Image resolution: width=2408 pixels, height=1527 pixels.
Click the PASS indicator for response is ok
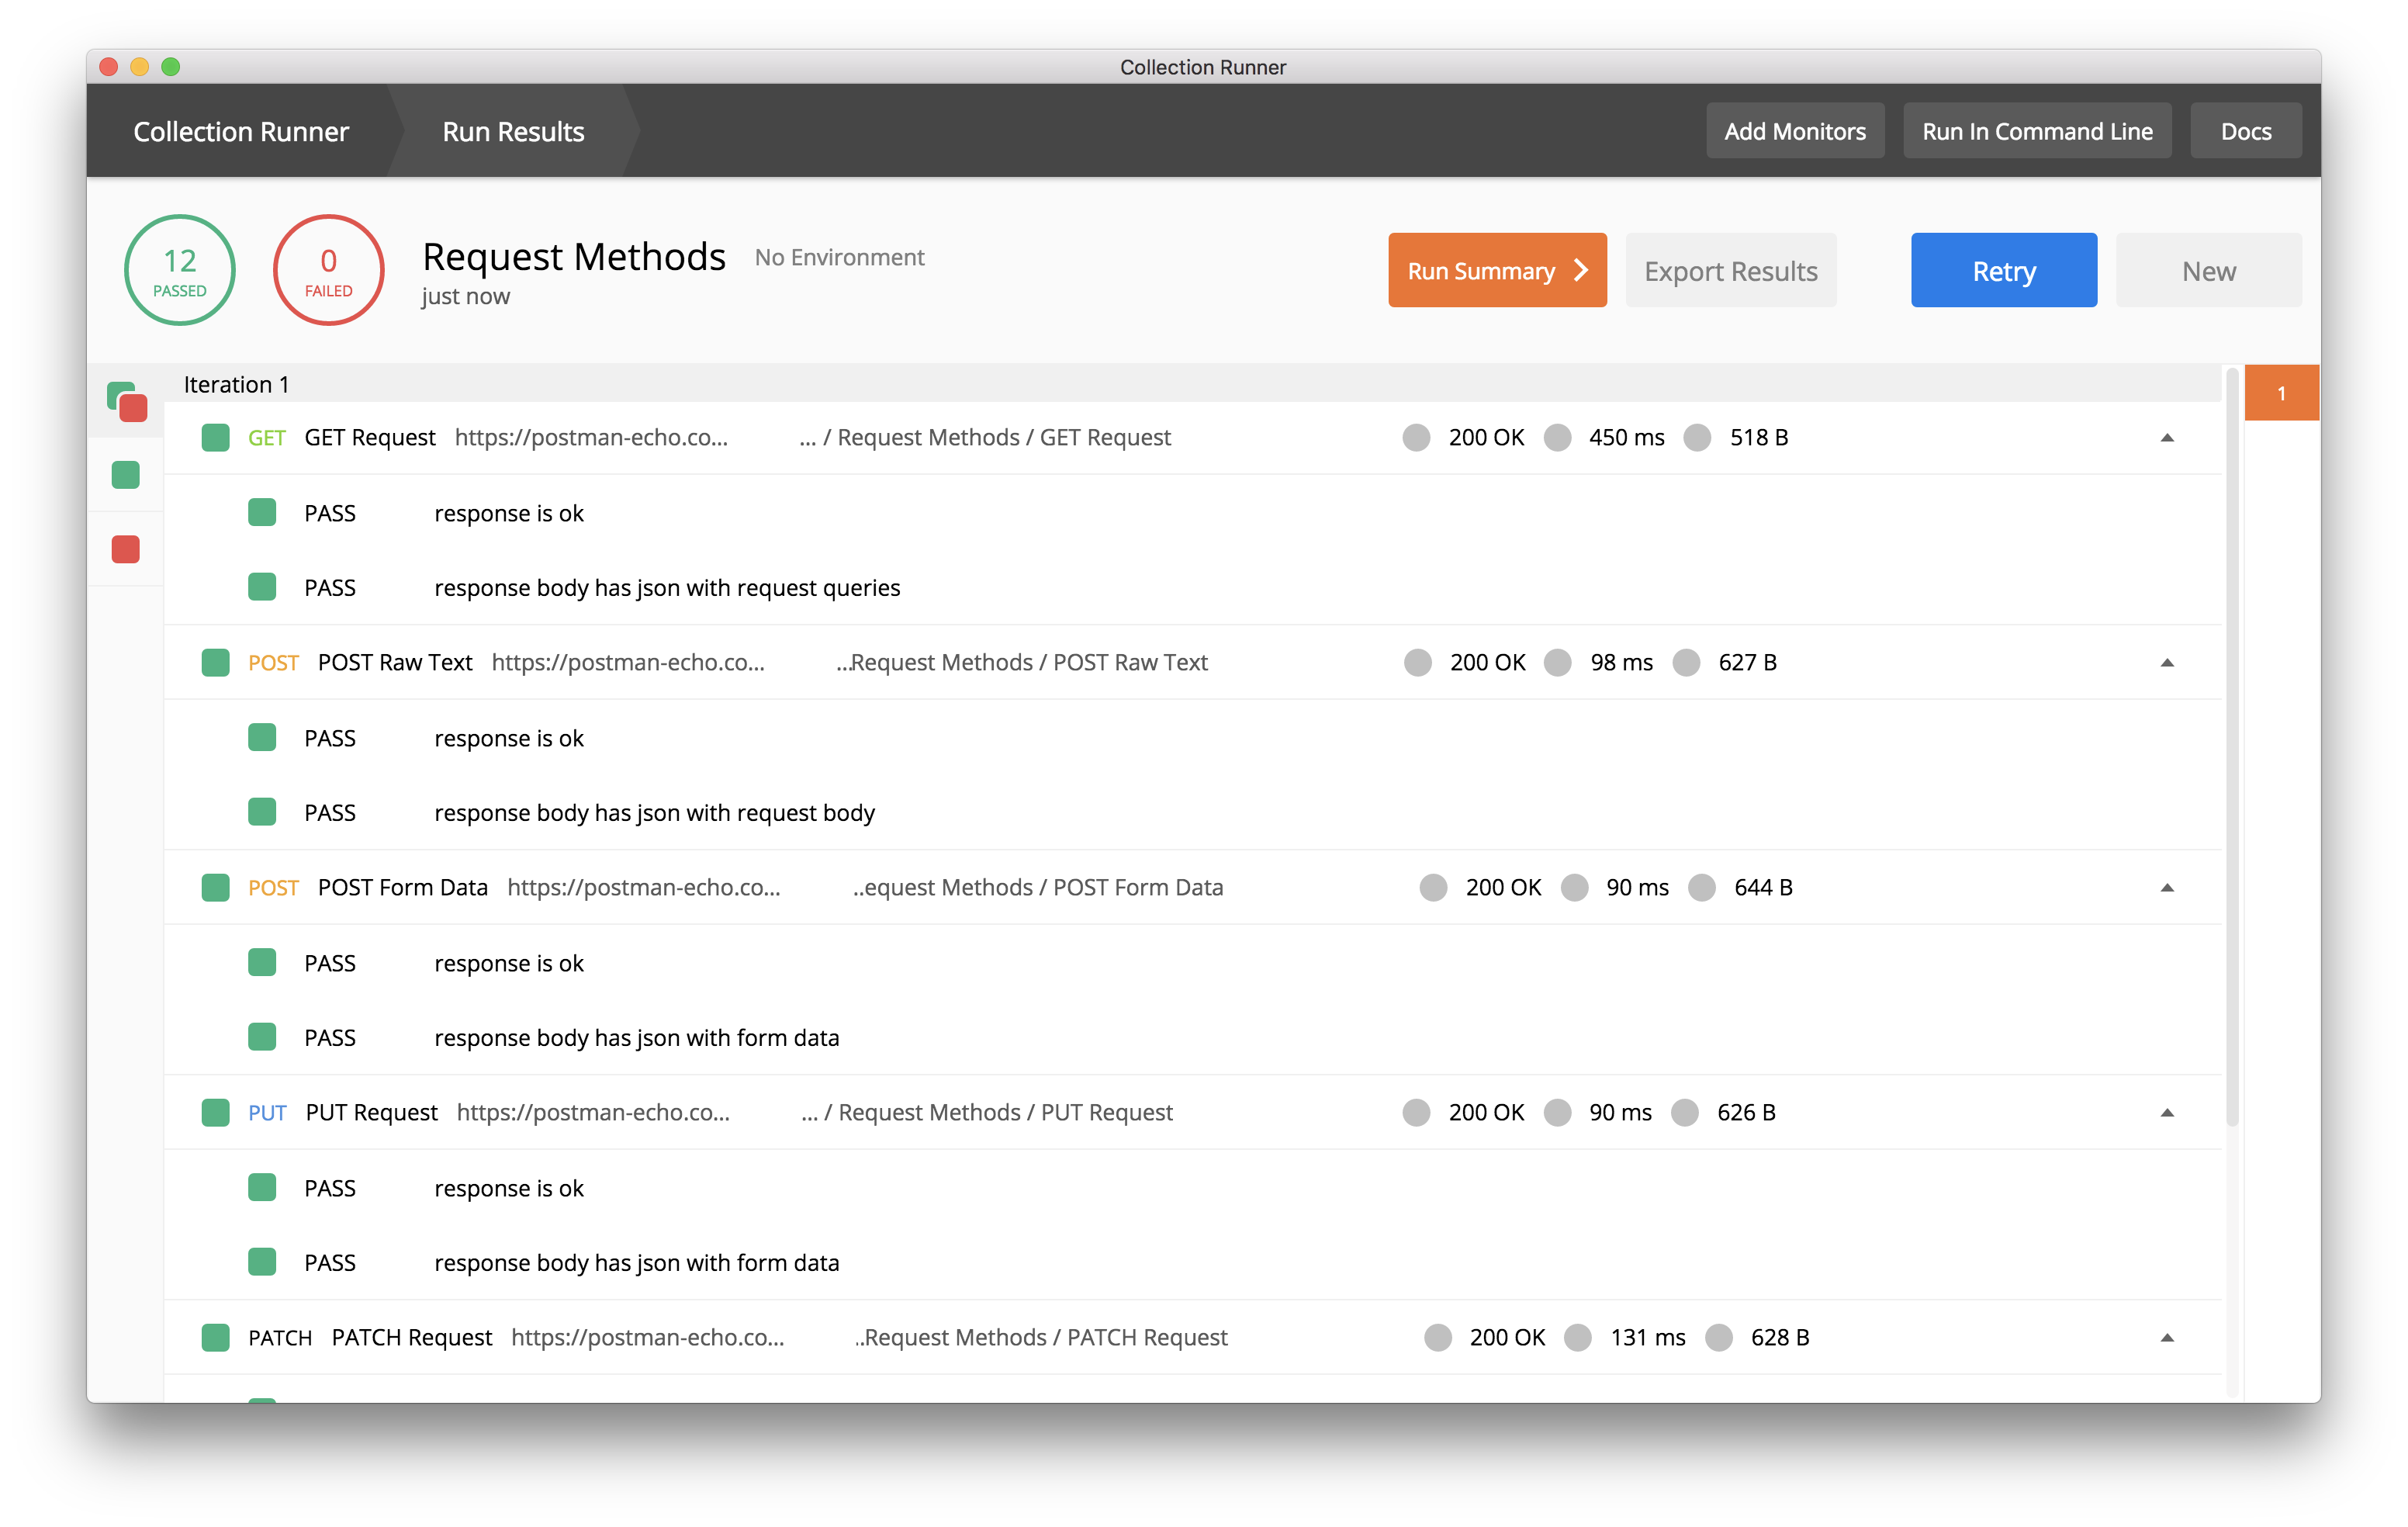(262, 512)
